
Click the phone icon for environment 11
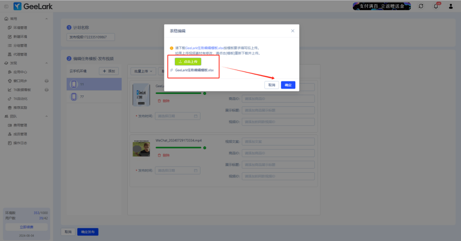coord(74,84)
